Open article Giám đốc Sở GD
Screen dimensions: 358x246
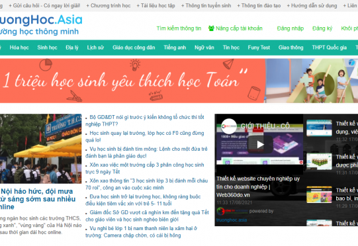pos(147,216)
